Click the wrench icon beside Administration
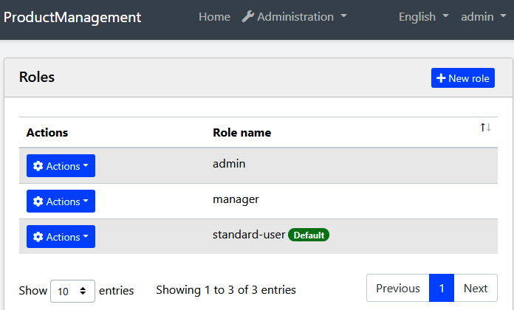Viewport: 514px width, 310px height. [x=248, y=16]
